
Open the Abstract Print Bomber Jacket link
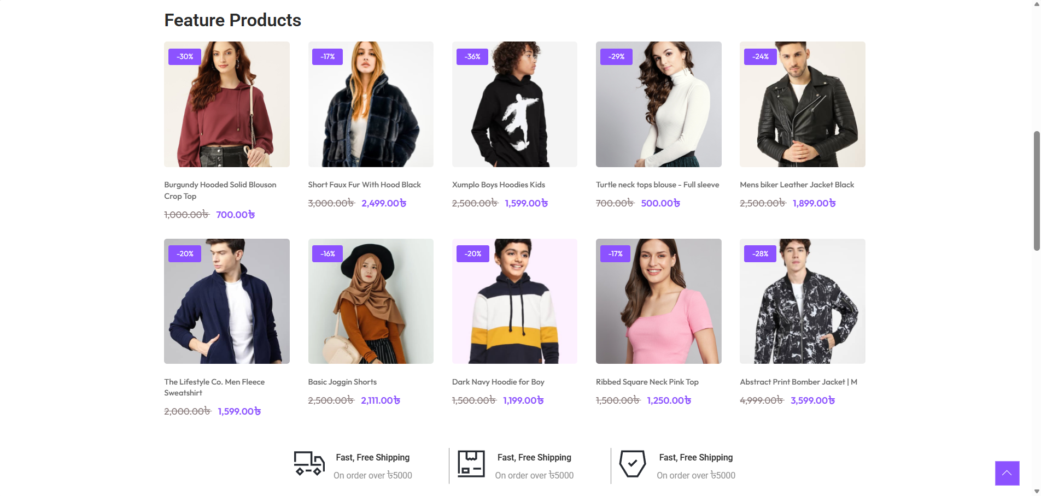pyautogui.click(x=798, y=382)
